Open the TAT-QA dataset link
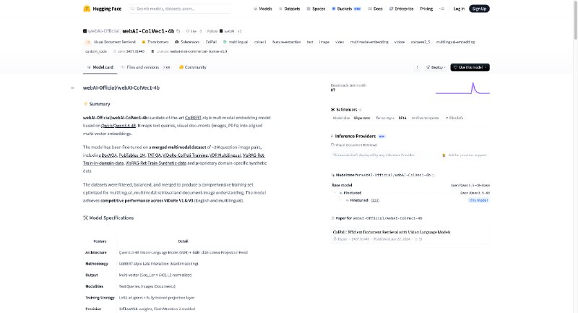578x313 pixels. click(154, 155)
